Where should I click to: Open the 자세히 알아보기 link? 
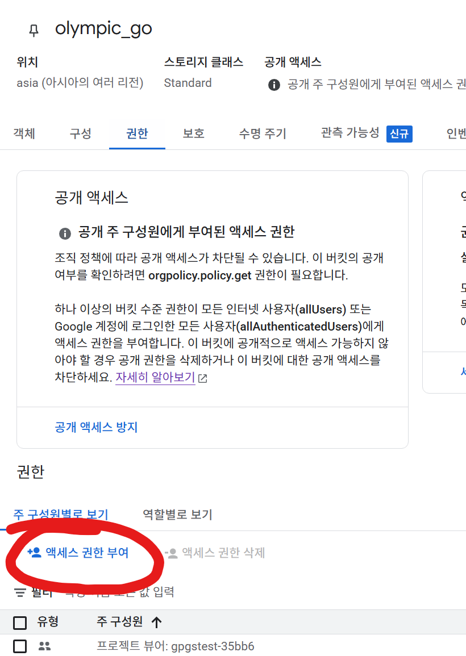coord(155,377)
